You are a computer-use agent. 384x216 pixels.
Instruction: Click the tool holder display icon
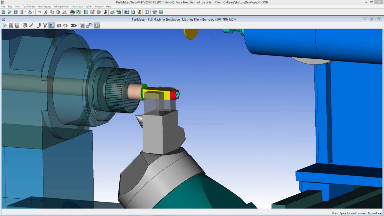point(45,25)
